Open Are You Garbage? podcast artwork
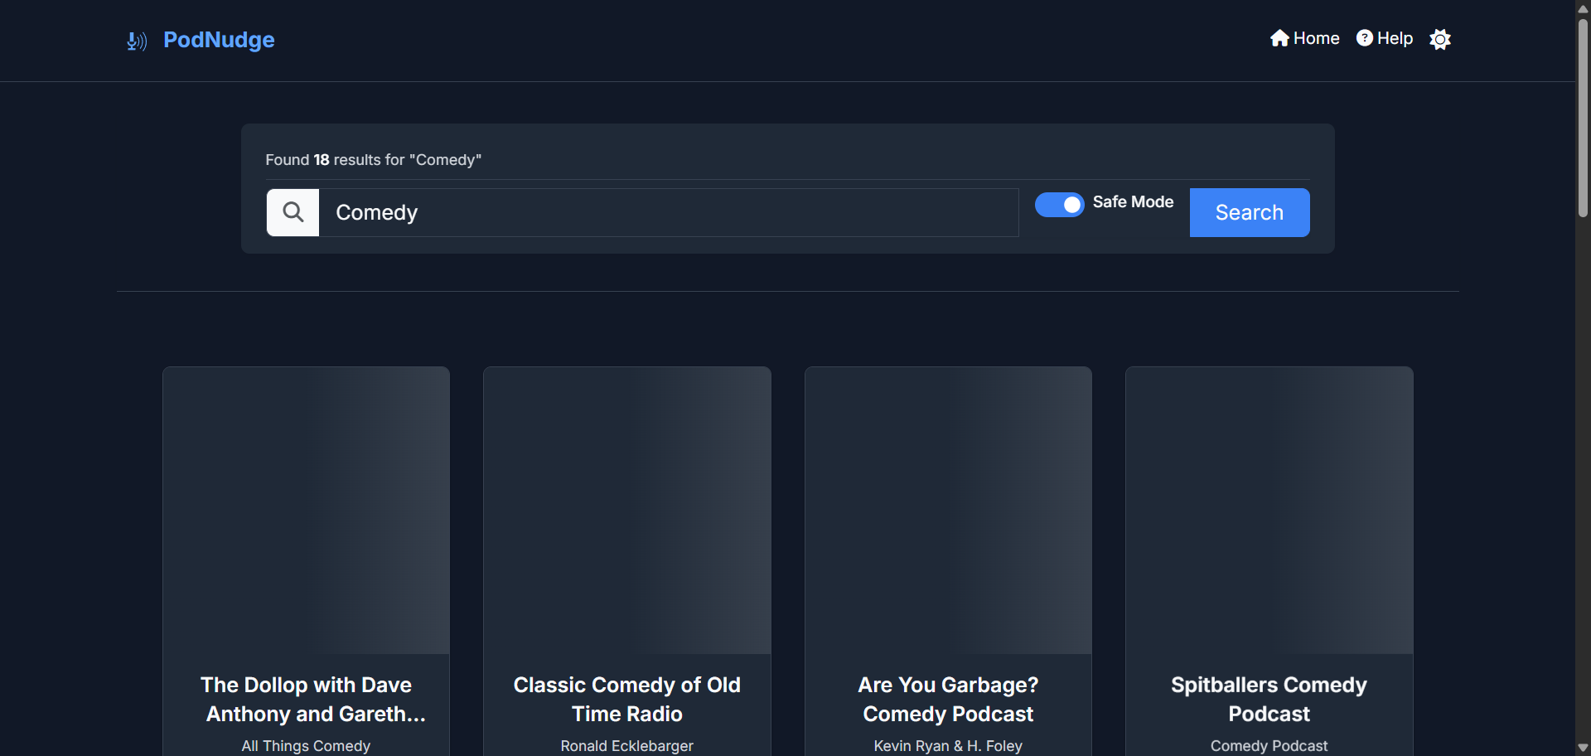 click(948, 510)
